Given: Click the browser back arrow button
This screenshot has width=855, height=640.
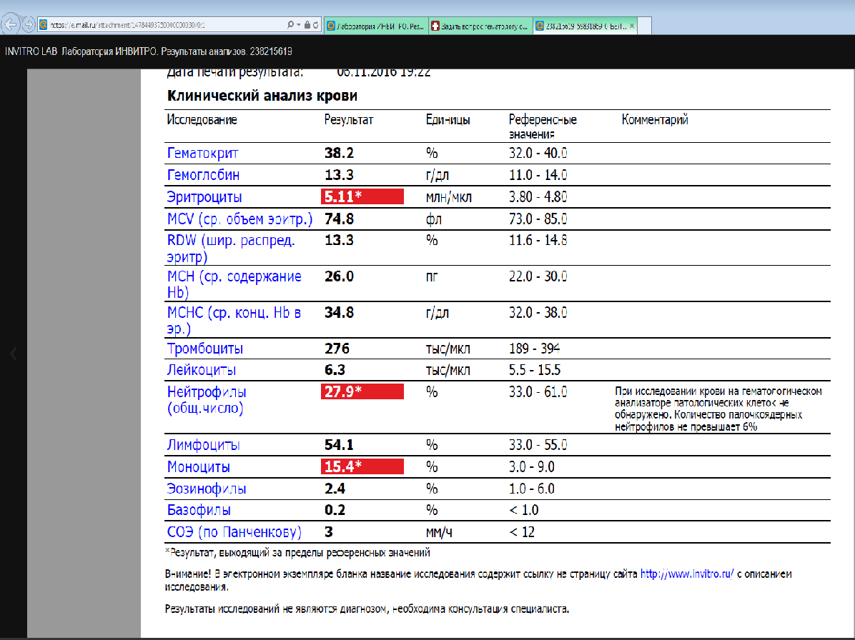Looking at the screenshot, I should tap(10, 24).
